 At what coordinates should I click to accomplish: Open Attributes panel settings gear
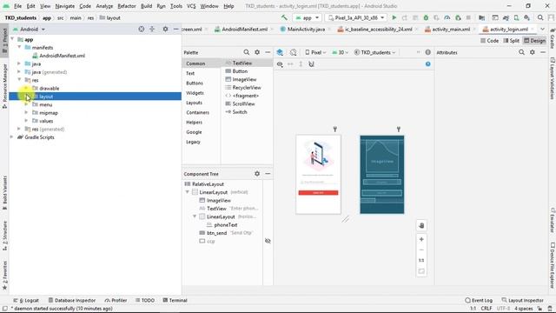(x=533, y=52)
